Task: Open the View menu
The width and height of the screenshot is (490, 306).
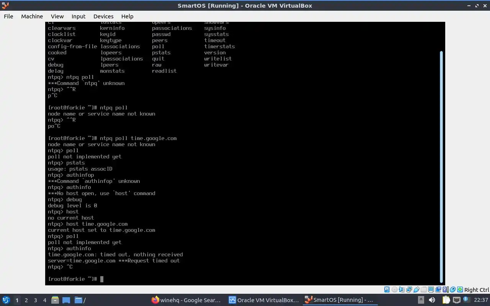Action: pyautogui.click(x=57, y=16)
